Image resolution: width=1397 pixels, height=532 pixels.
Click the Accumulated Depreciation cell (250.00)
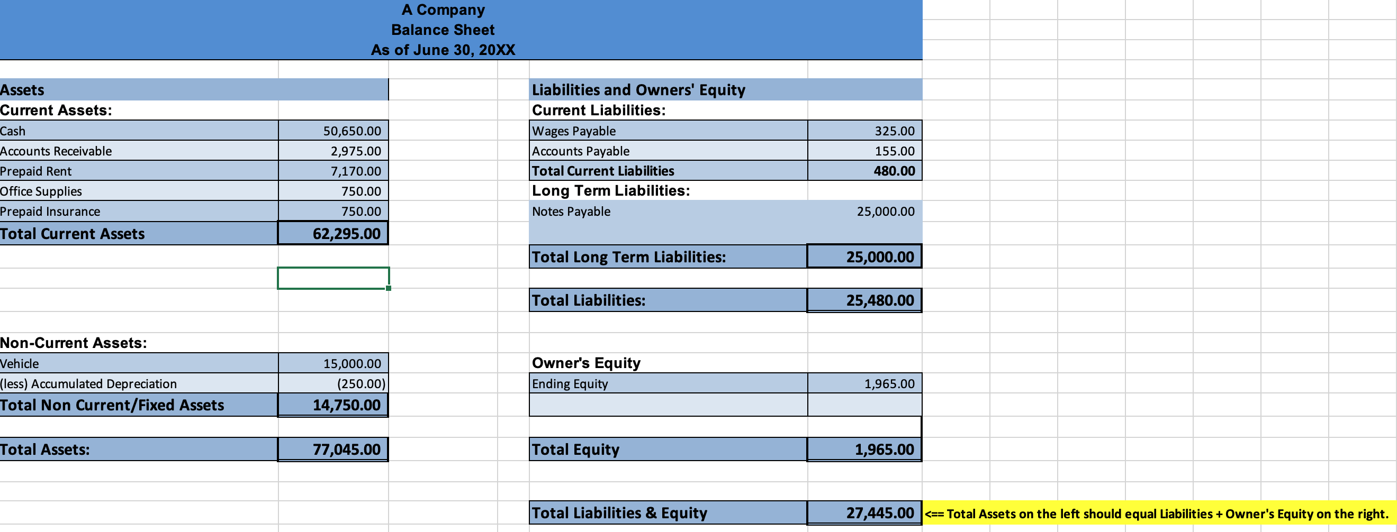[333, 383]
